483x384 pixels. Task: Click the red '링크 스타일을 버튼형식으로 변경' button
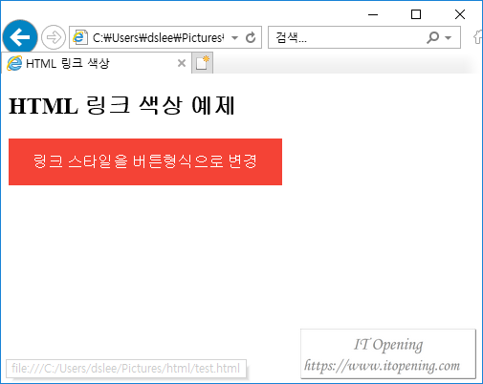(x=145, y=161)
